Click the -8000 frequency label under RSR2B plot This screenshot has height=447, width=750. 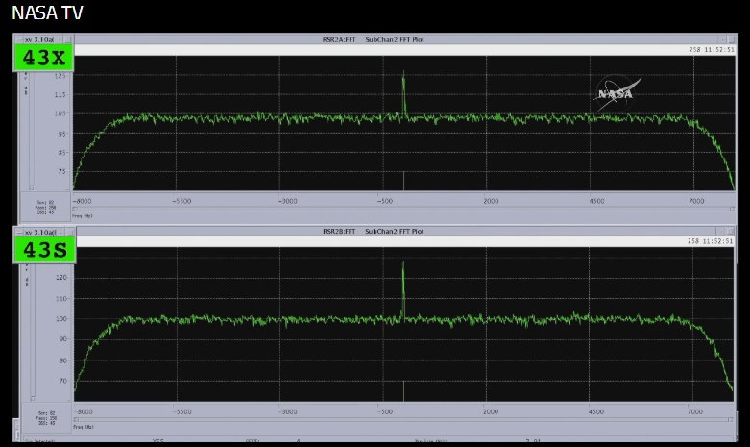pos(84,411)
